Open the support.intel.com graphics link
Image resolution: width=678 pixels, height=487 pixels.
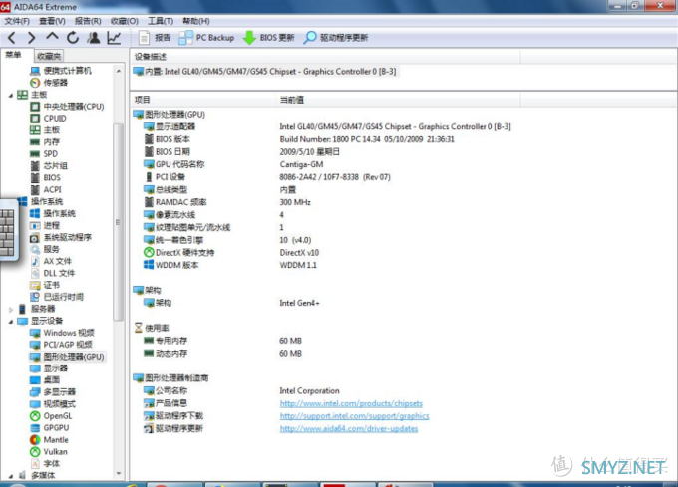click(355, 416)
